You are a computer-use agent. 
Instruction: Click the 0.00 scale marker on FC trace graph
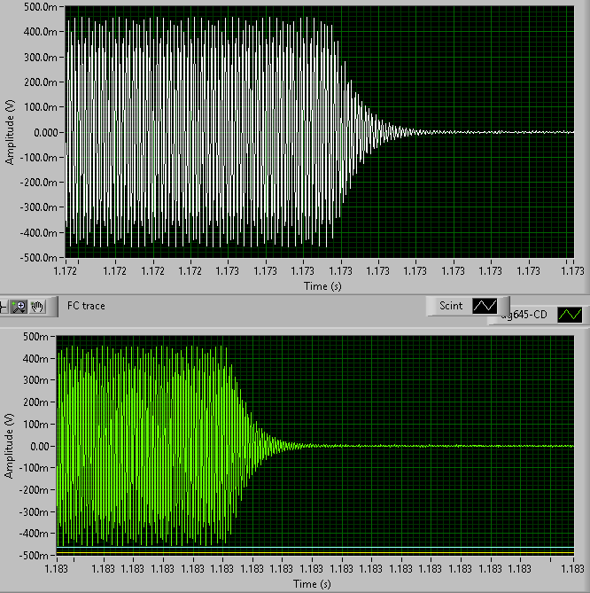[x=40, y=446]
